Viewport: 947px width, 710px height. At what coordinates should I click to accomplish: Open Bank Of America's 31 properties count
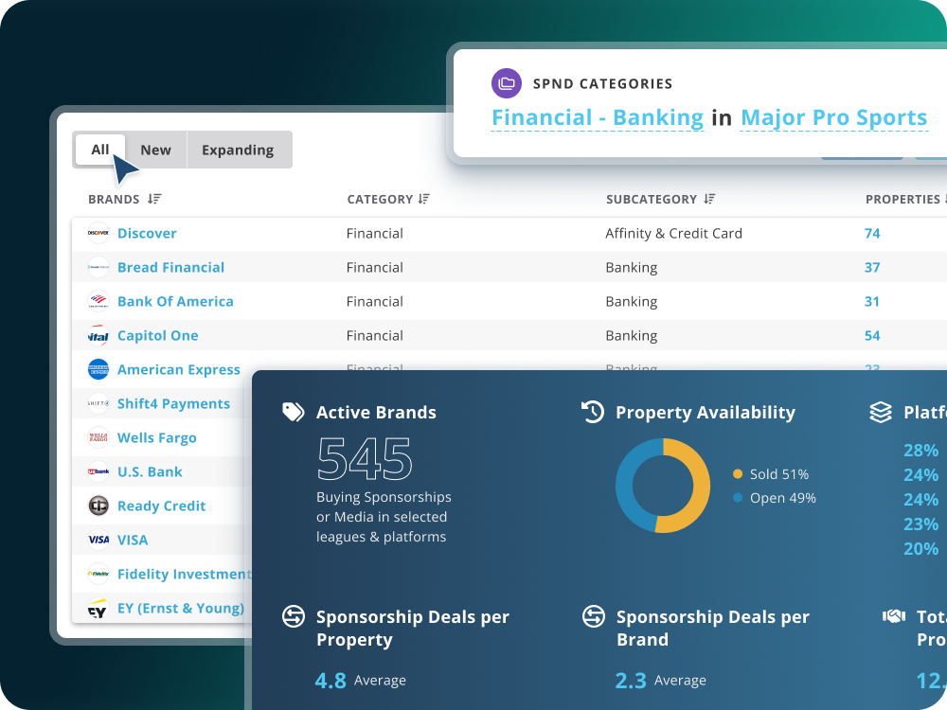872,301
